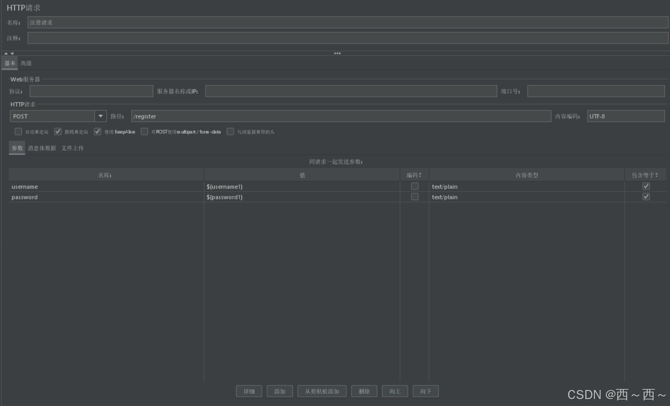
Task: Click the 删除 button
Action: [x=364, y=391]
